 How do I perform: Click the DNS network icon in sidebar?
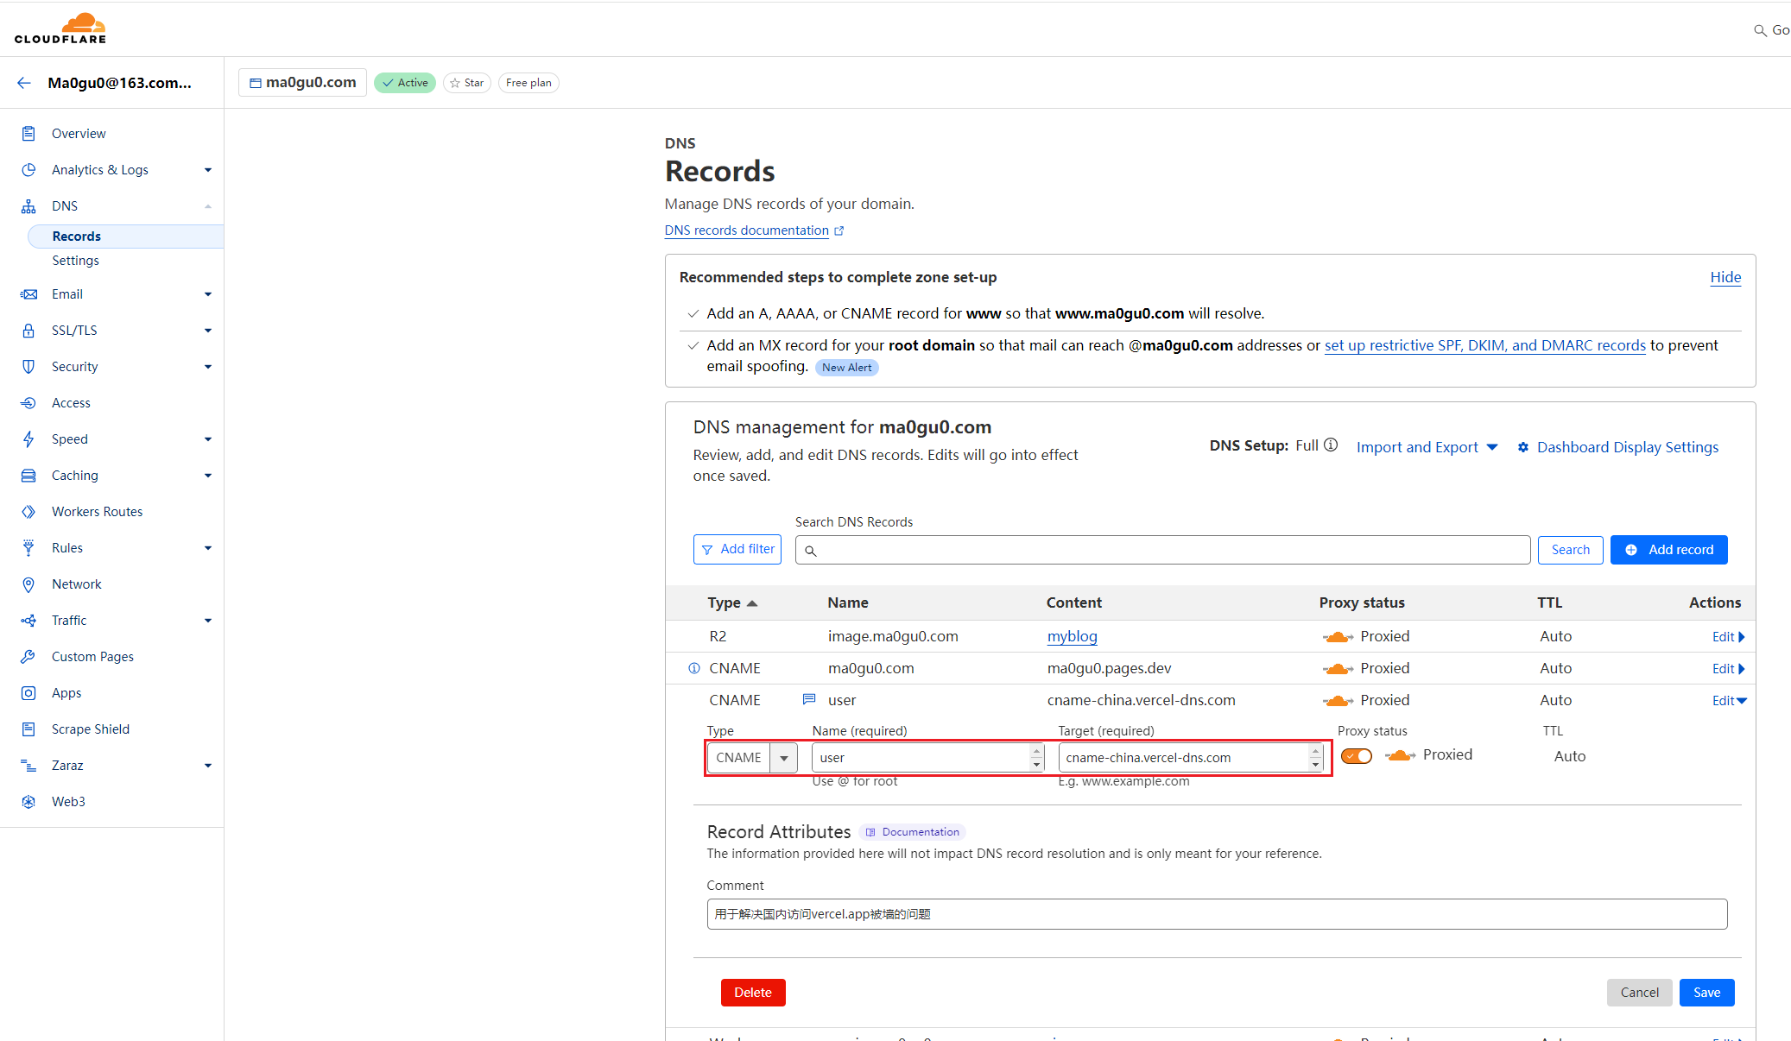[28, 206]
